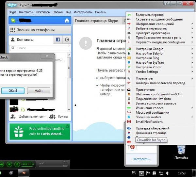Open the Разговоры menu

(x=43, y=12)
